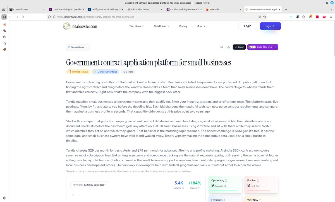Share this idea with share icon
This screenshot has width=335, height=202.
point(228,47)
